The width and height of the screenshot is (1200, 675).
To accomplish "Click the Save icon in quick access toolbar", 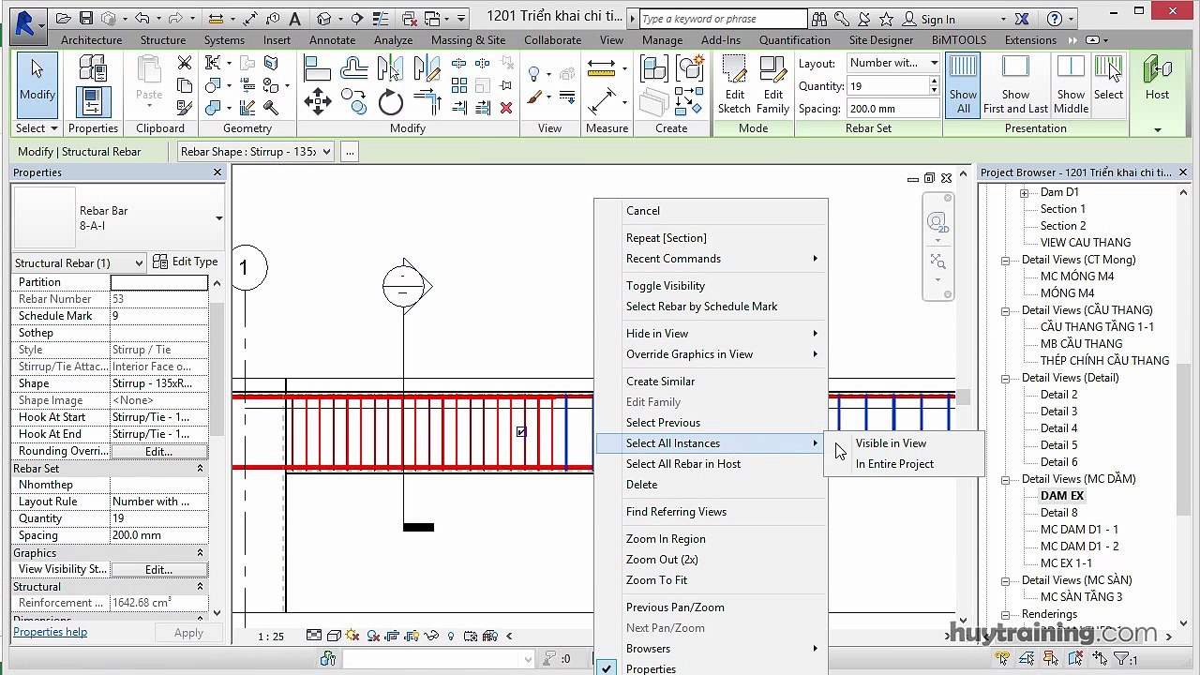I will 86,18.
